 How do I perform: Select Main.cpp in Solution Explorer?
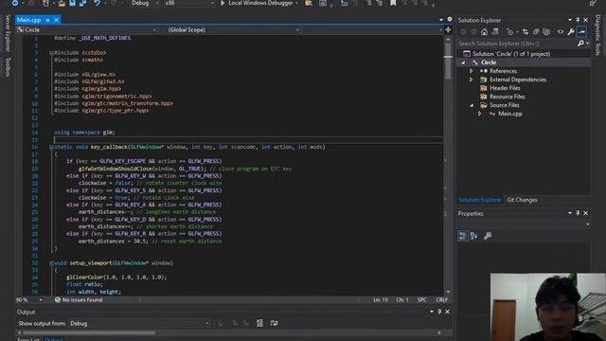509,114
